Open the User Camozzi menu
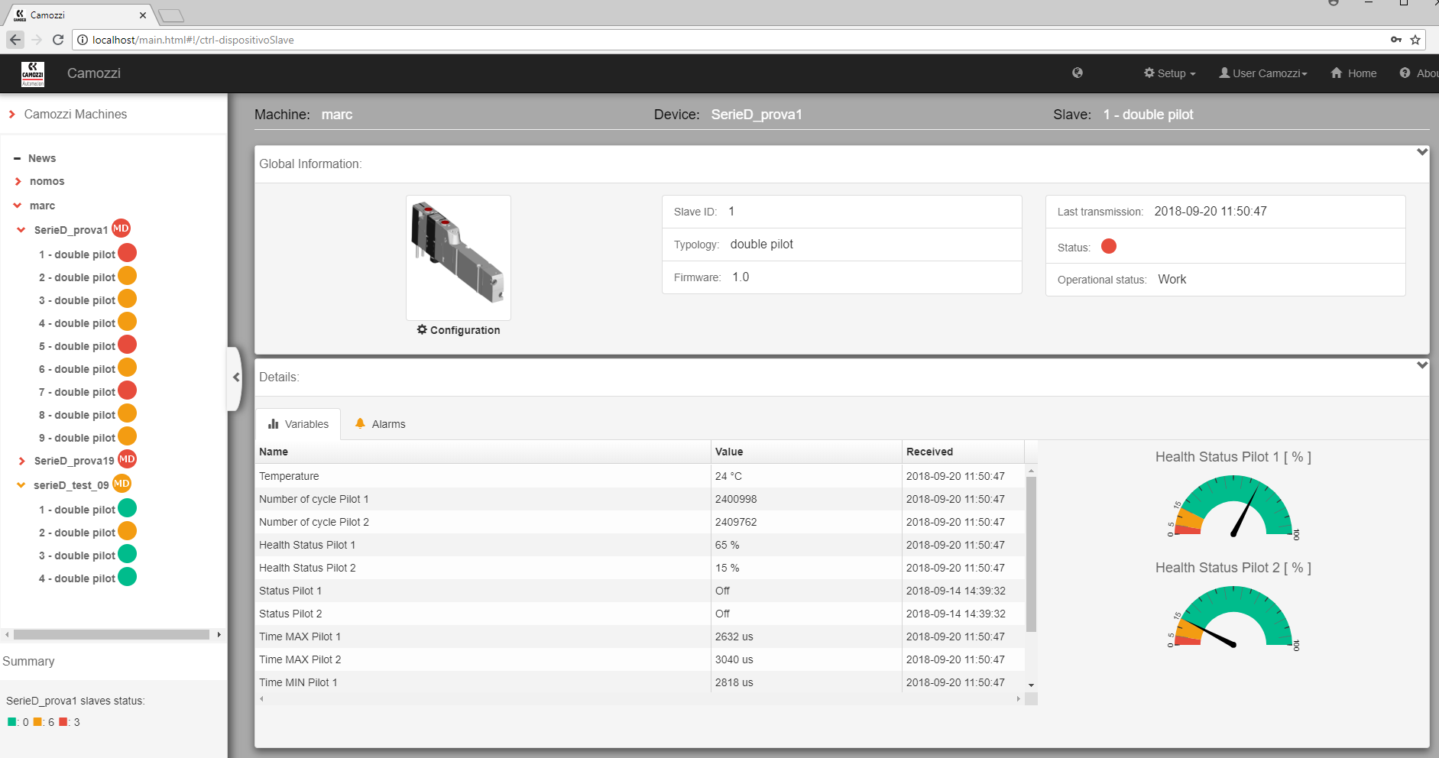1439x758 pixels. pos(1263,73)
